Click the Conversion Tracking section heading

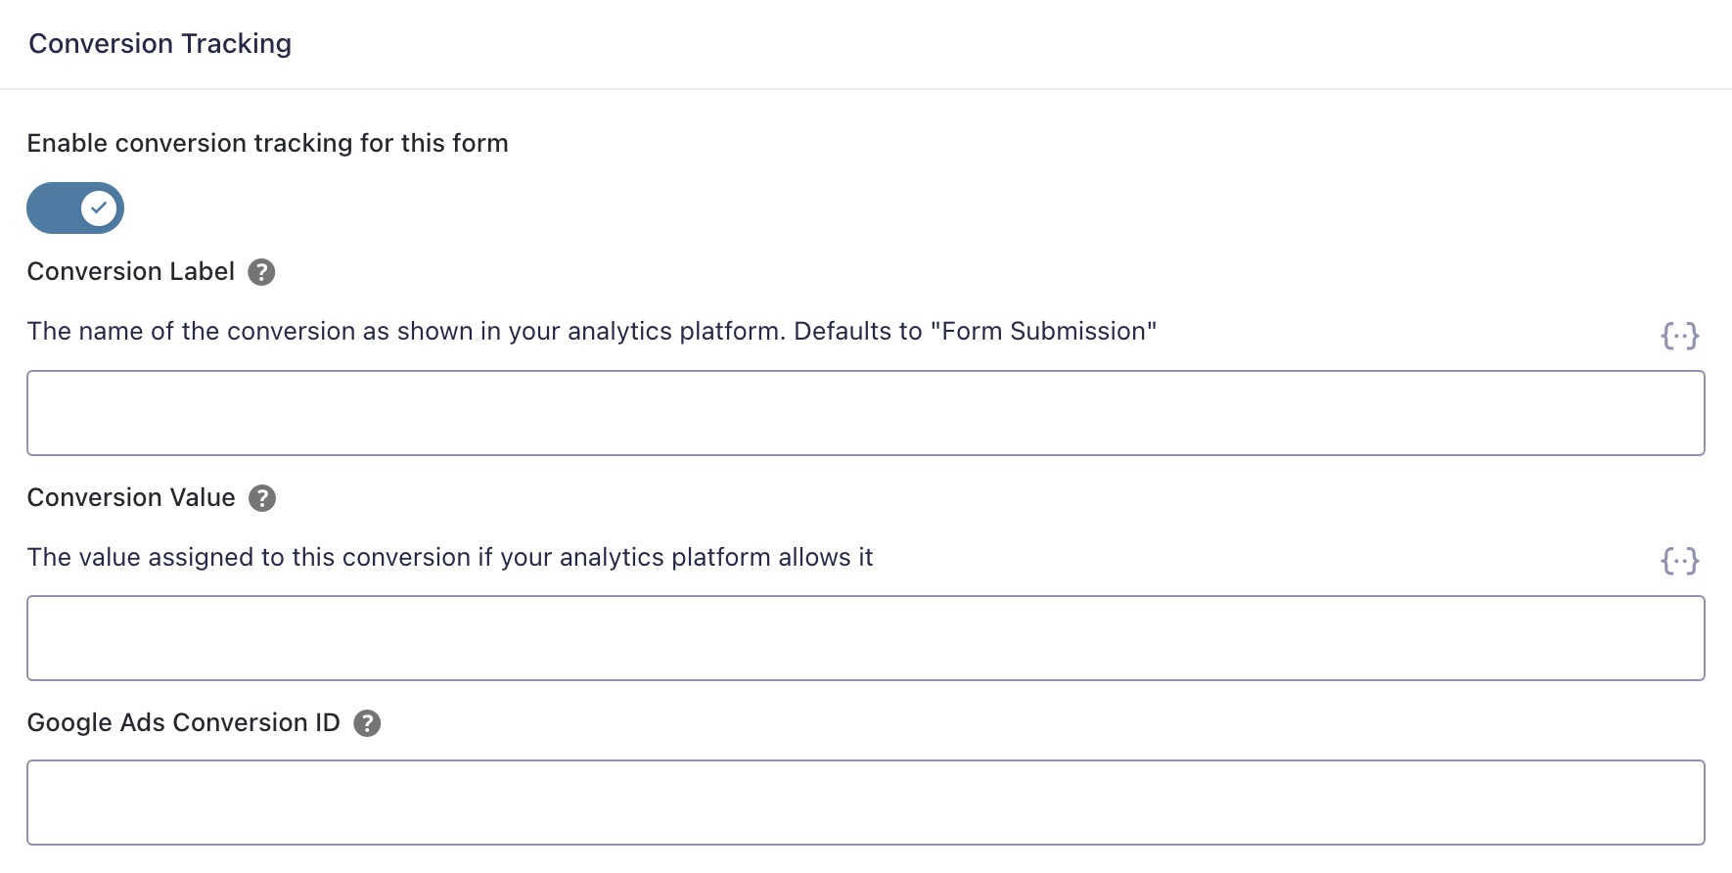[x=160, y=44]
